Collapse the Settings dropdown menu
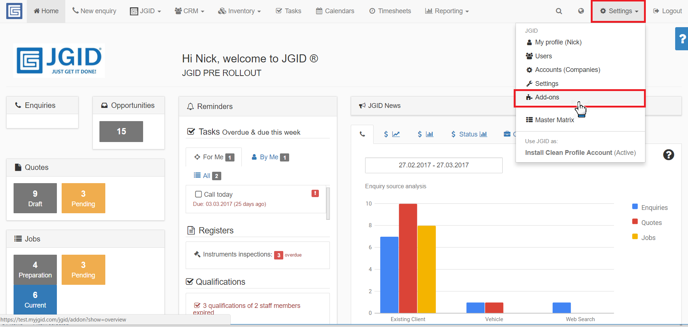The height and width of the screenshot is (327, 688). (x=619, y=11)
